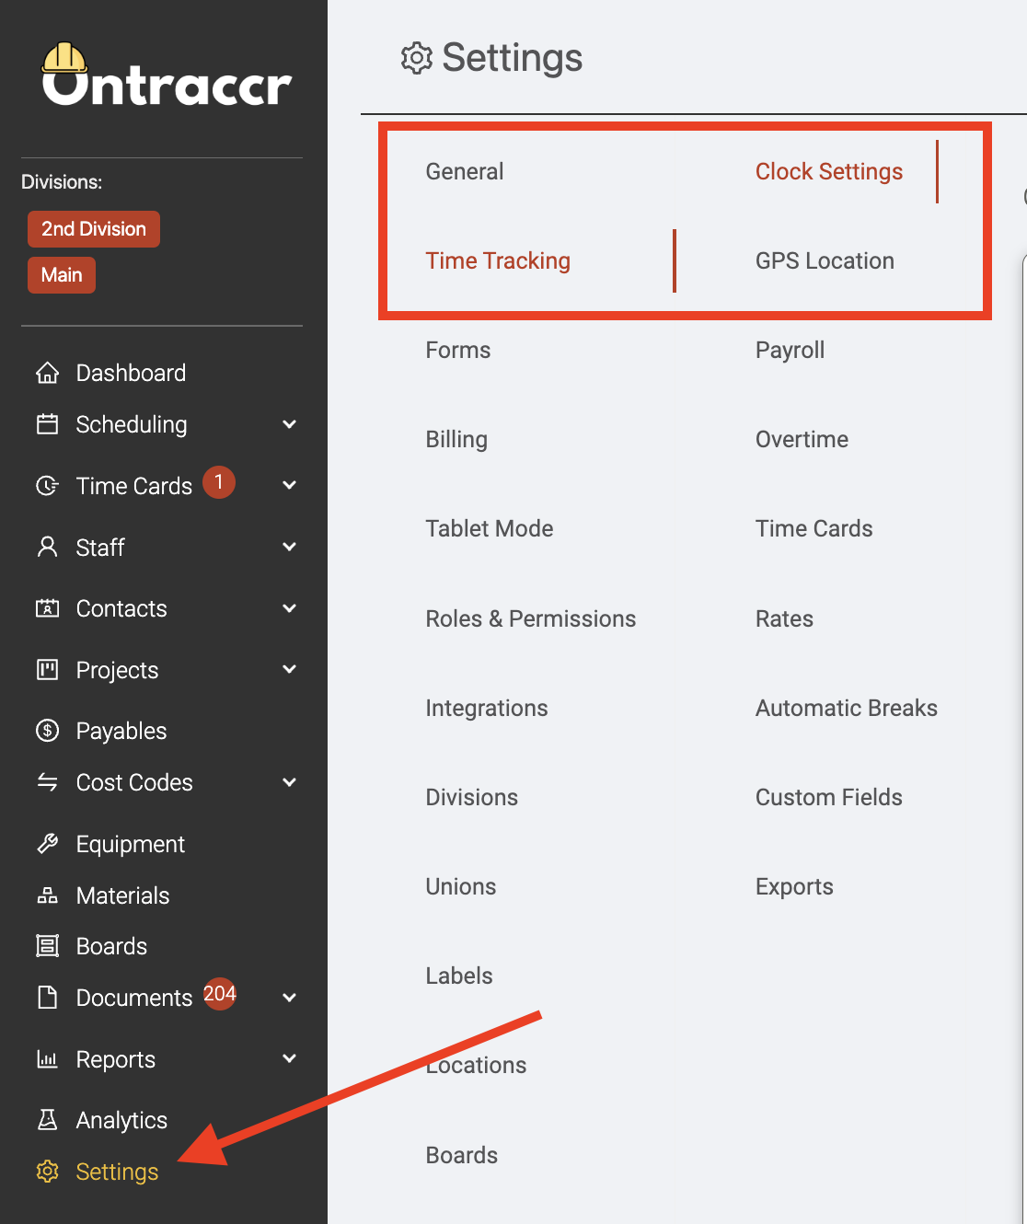
Task: Click the Staff person icon
Action: click(47, 547)
